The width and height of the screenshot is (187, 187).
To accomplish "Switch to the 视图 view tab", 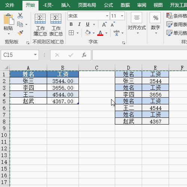I will click(158, 5).
